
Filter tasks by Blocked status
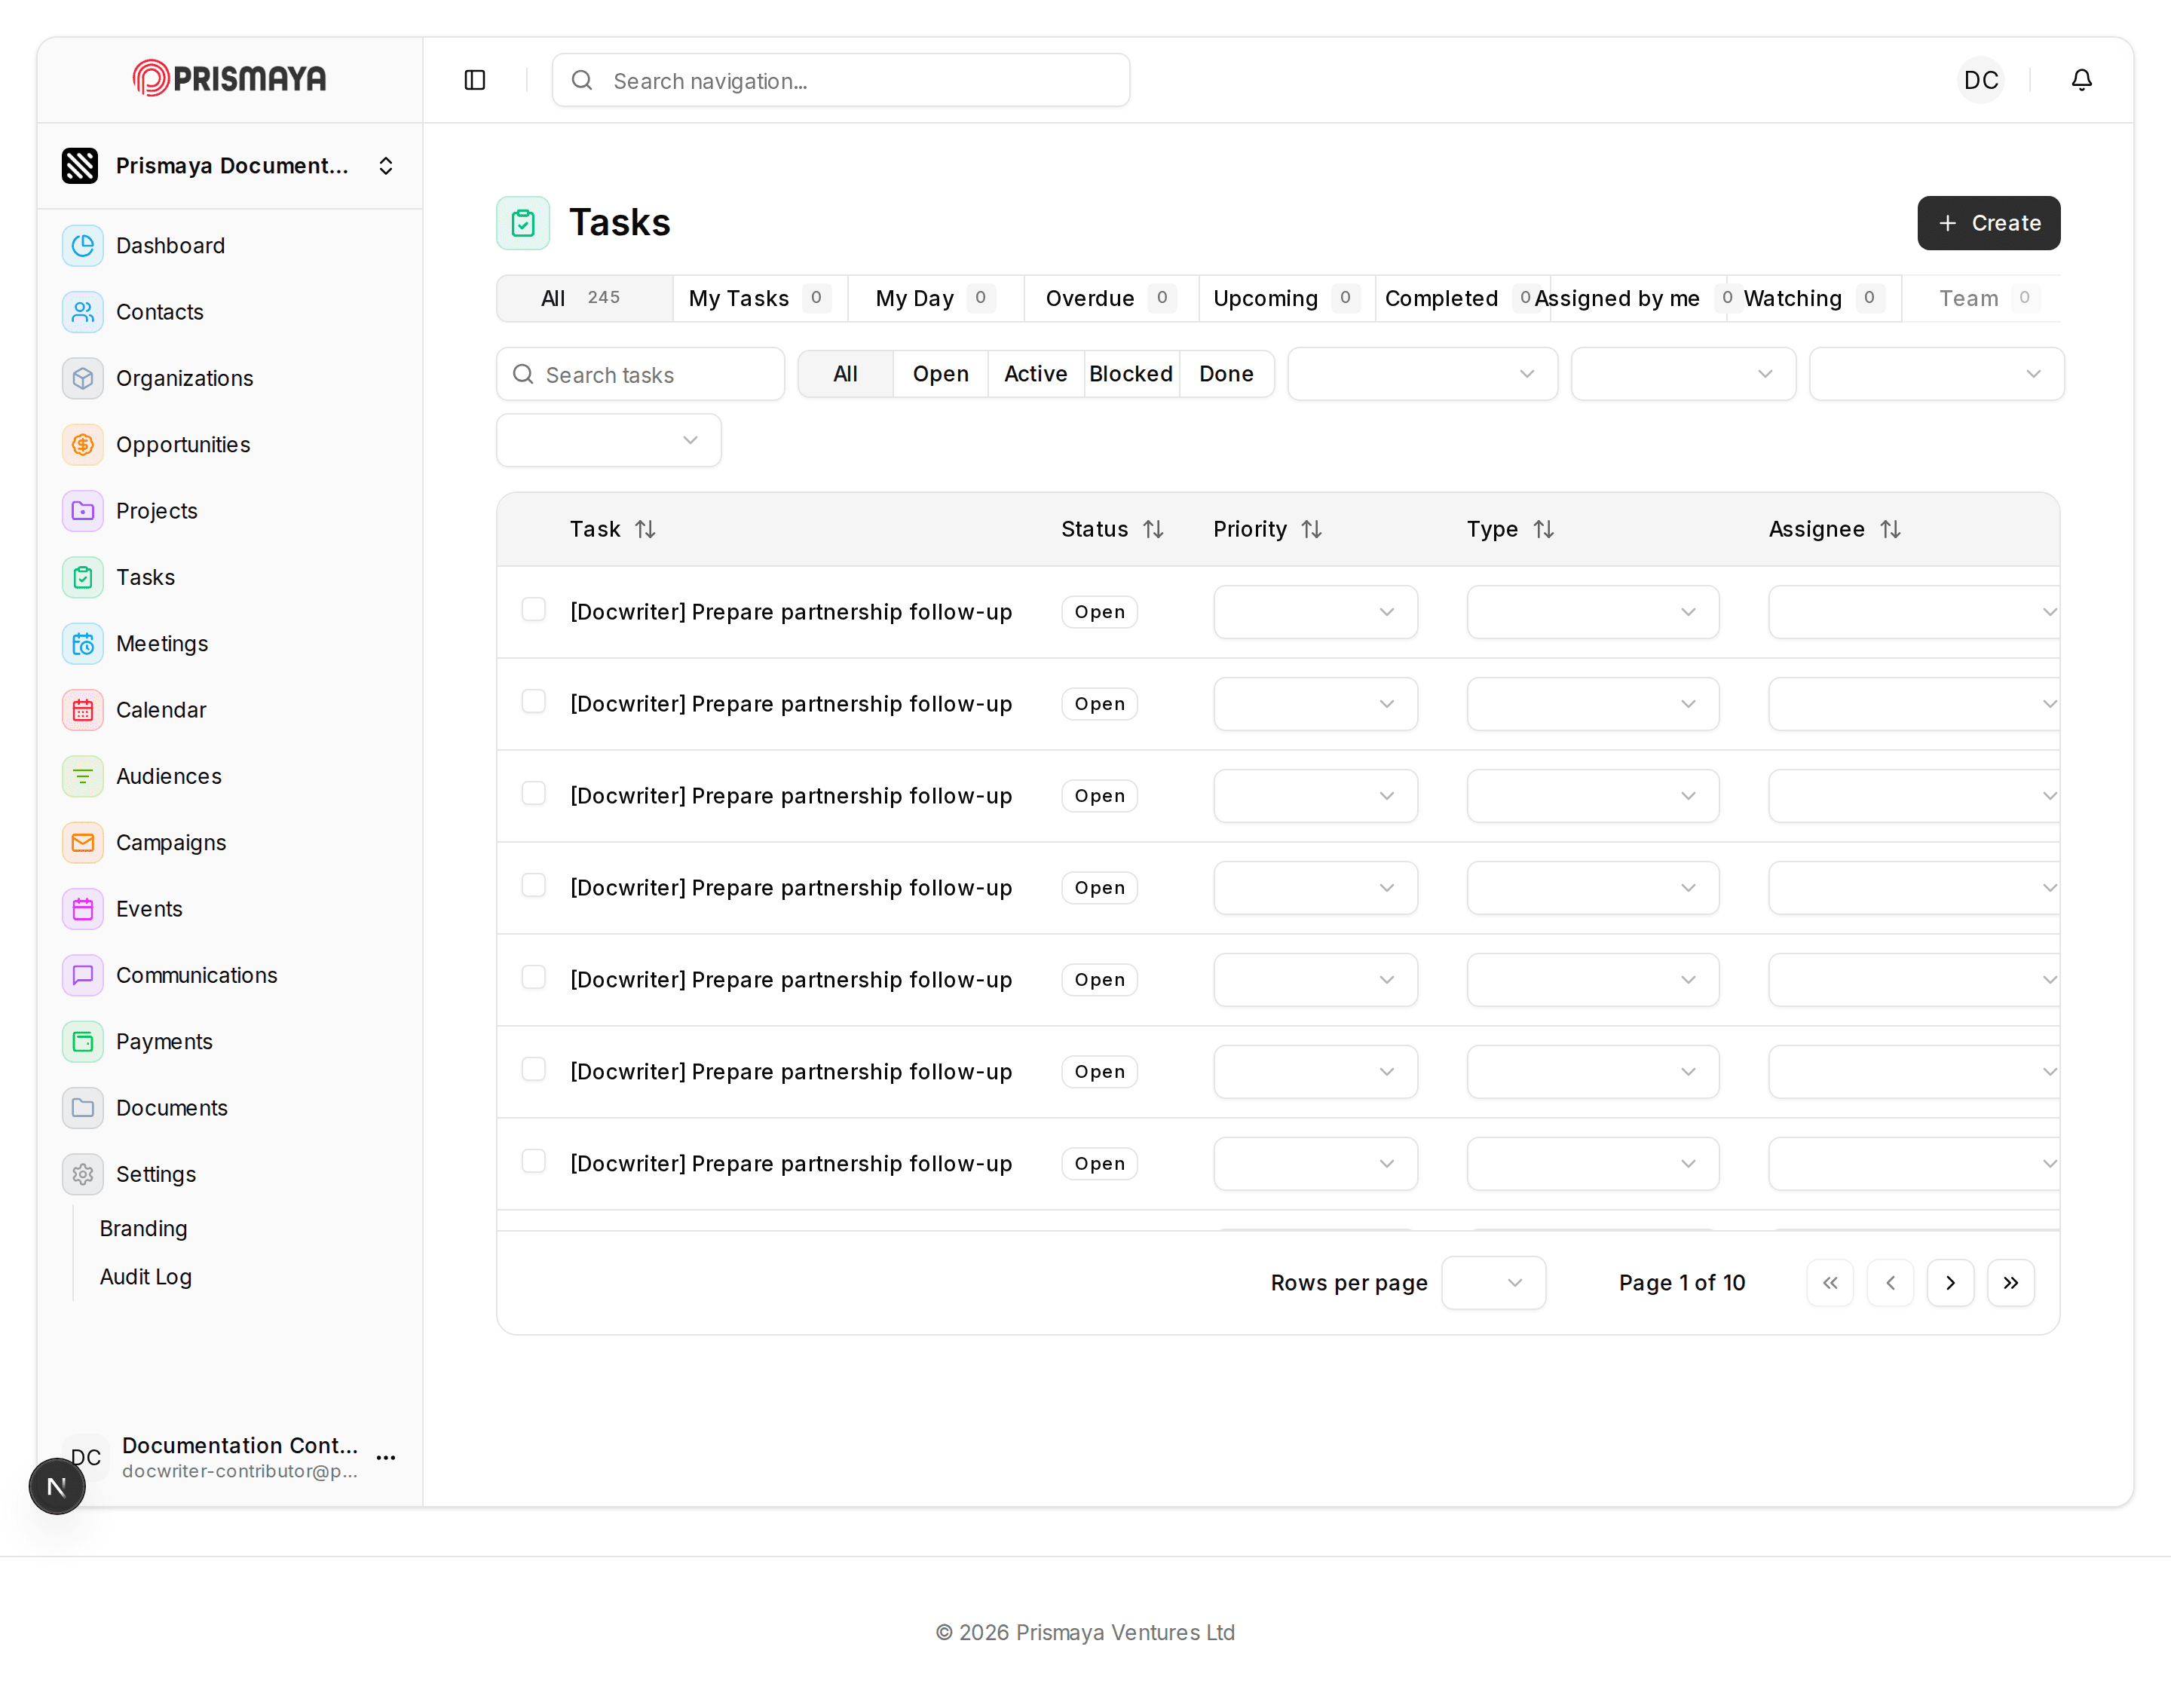[x=1131, y=374]
